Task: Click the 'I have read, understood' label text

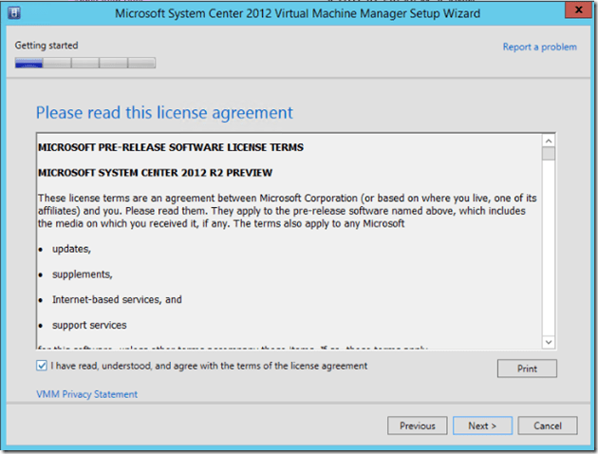Action: (207, 367)
